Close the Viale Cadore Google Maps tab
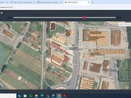This screenshot has width=131, height=98. [x=34, y=2]
